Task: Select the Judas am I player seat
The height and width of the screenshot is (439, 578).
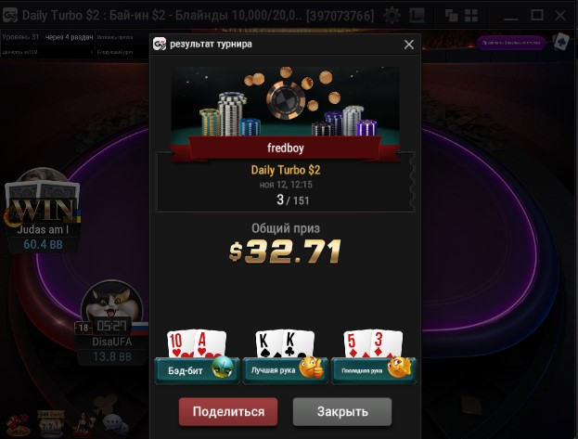Action: pyautogui.click(x=43, y=211)
